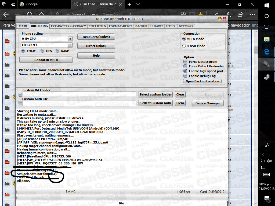The height and width of the screenshot is (206, 275).
Task: Add web notes with pen icon in Edge
Action: pos(229,14)
